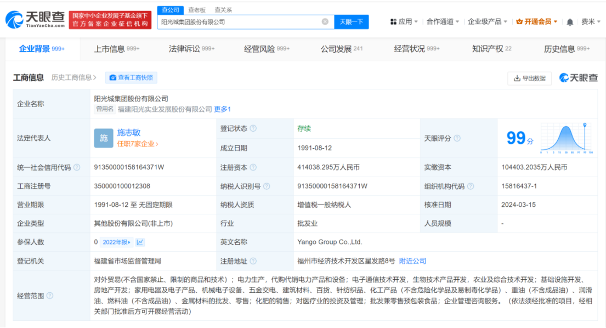Click the help icon beside 天眼评分
The height and width of the screenshot is (328, 606).
(457, 138)
